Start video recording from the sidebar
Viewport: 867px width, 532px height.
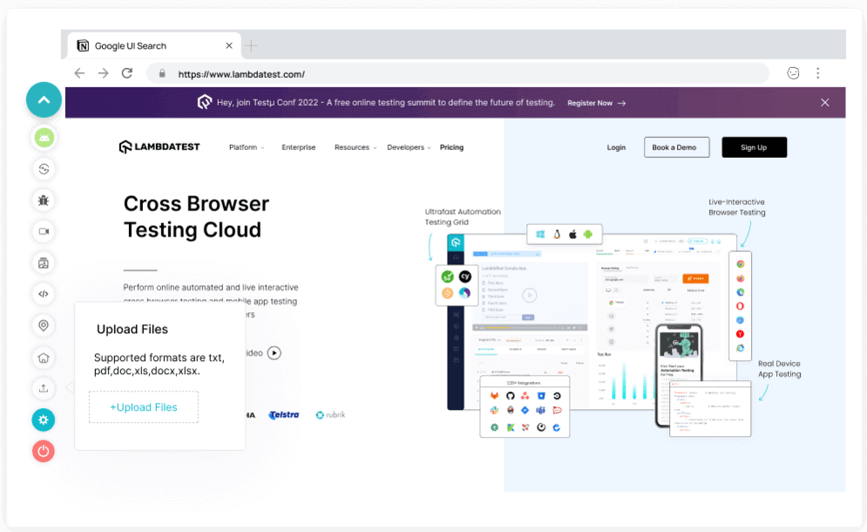44,231
